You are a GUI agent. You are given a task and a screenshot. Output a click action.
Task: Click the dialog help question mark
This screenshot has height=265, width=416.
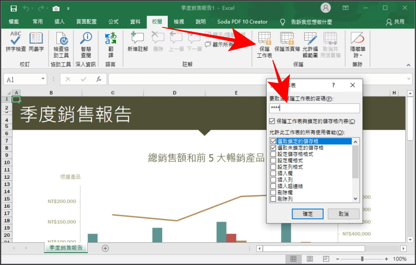point(333,85)
